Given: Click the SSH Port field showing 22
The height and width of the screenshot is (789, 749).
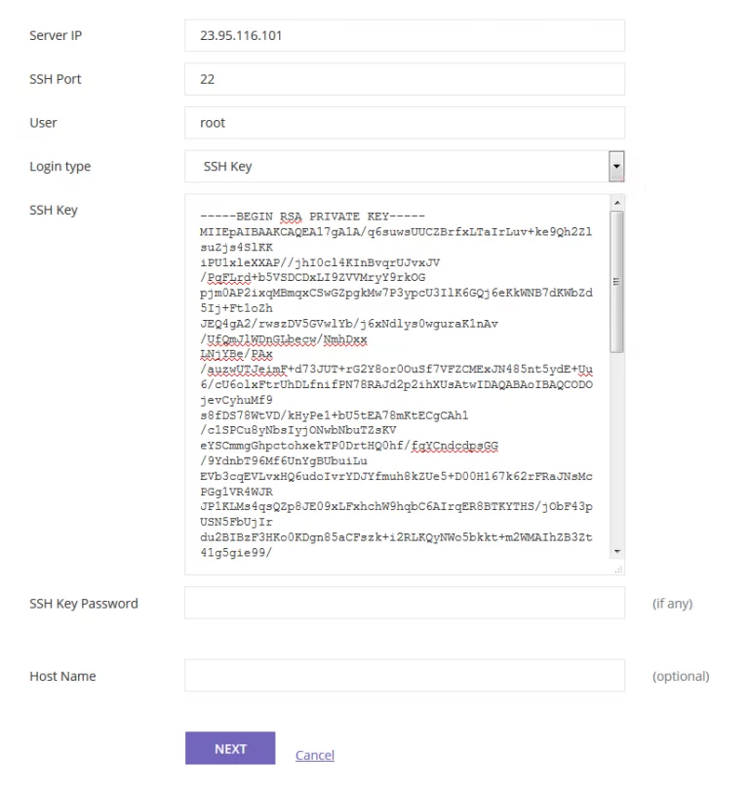Looking at the screenshot, I should (405, 79).
